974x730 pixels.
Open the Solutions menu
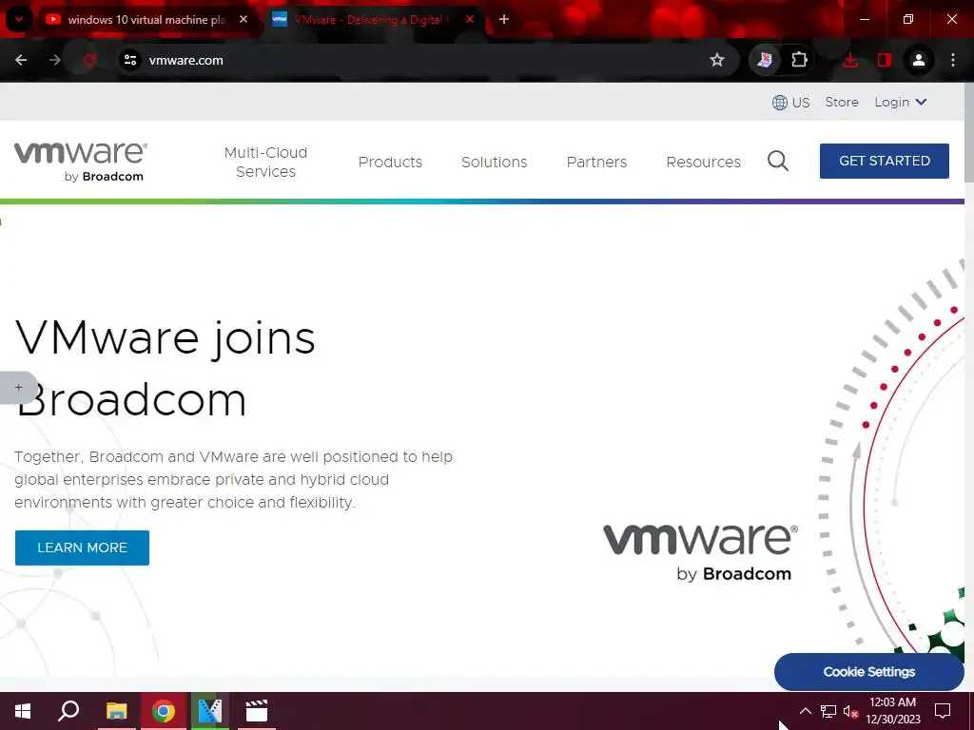click(494, 162)
